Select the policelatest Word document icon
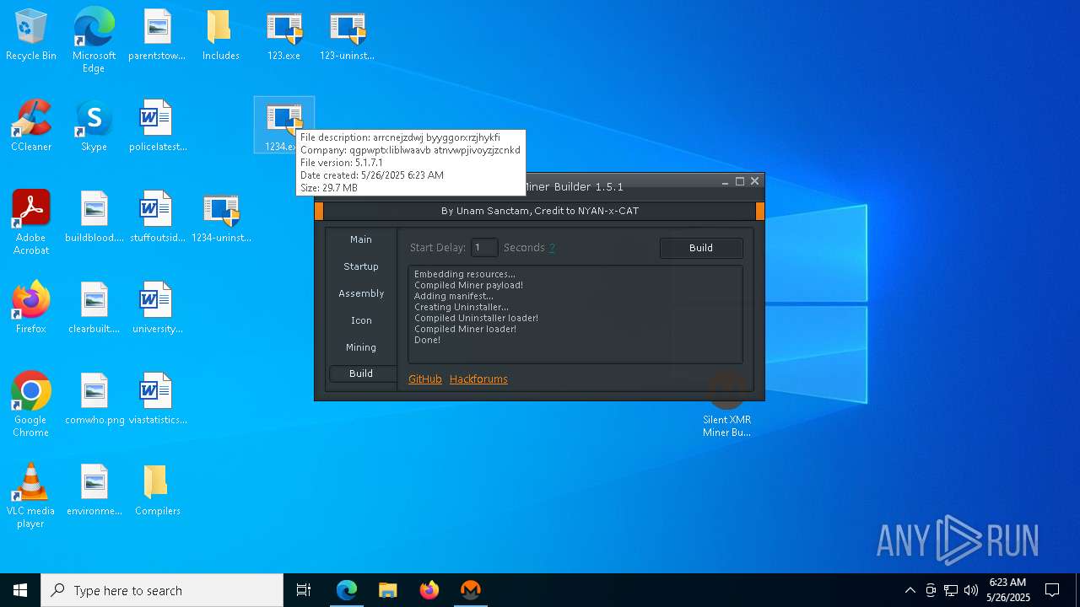This screenshot has height=607, width=1080. [x=157, y=126]
